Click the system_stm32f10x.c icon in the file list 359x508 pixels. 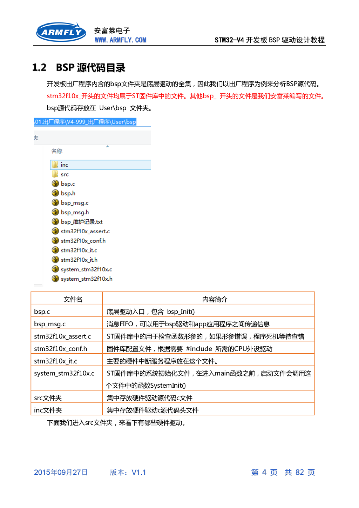coord(55,269)
